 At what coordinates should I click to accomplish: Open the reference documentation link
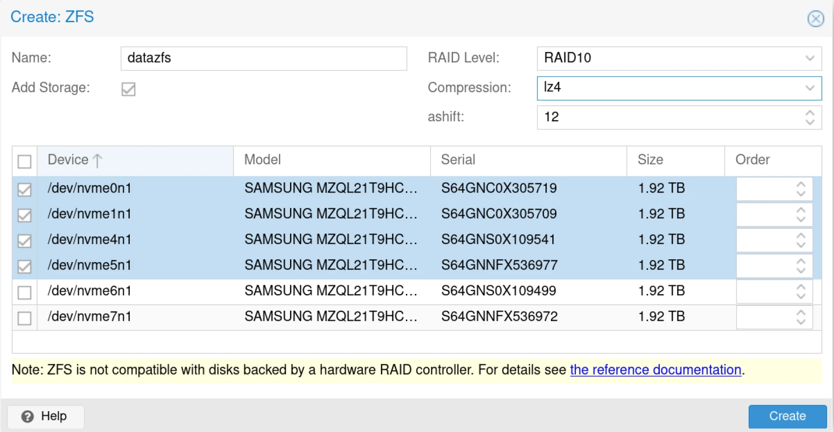(655, 369)
